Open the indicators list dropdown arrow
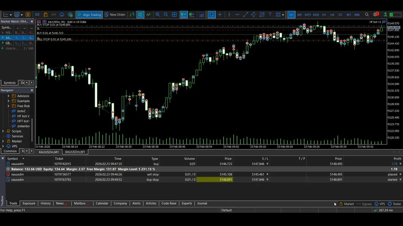 point(21,14)
